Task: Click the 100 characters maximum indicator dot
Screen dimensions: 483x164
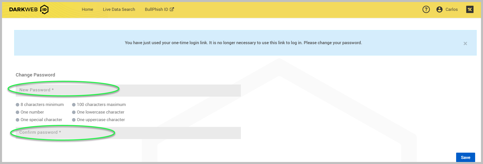Action: point(74,105)
